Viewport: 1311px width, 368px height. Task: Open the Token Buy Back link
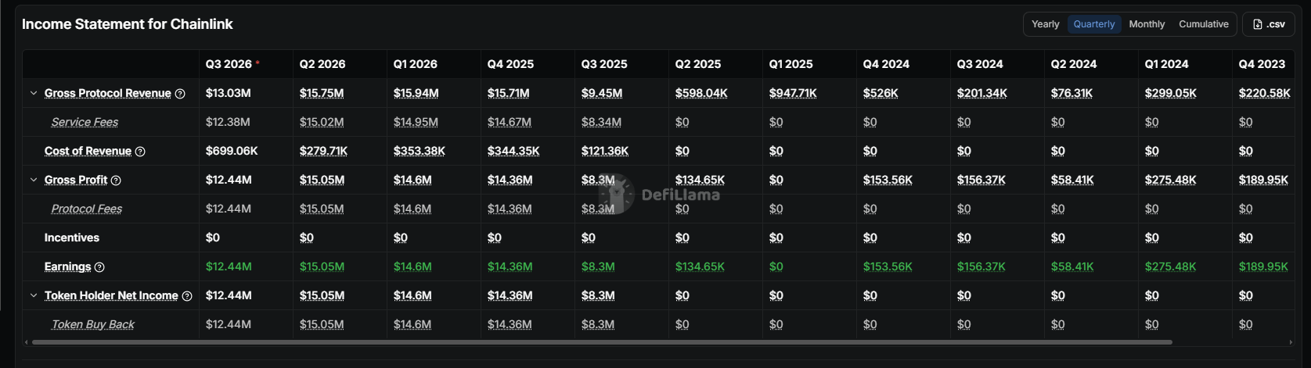click(x=92, y=324)
